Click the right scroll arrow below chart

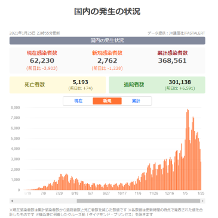203,201
